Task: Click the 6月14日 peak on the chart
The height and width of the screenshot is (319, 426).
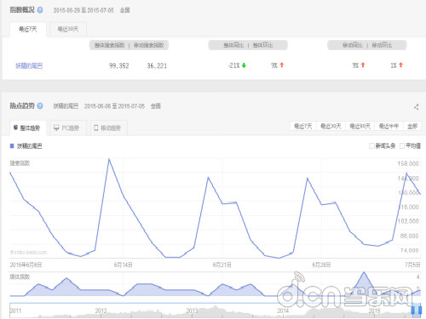Action: click(x=109, y=159)
